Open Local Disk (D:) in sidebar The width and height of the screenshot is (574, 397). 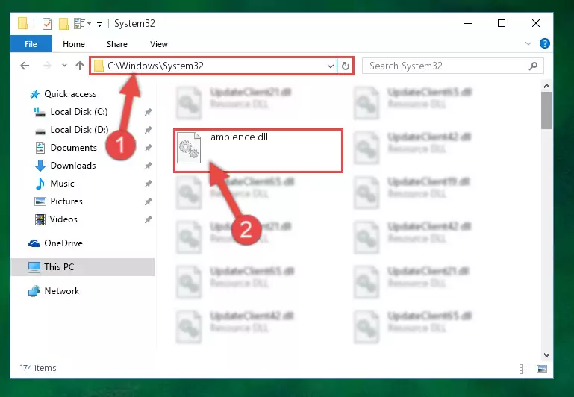coord(79,130)
